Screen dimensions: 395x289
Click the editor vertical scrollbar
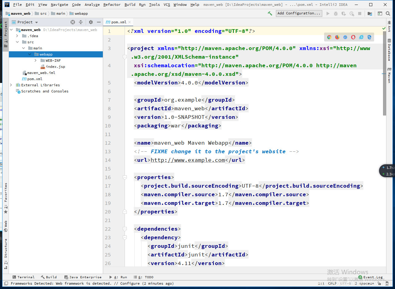click(x=384, y=74)
